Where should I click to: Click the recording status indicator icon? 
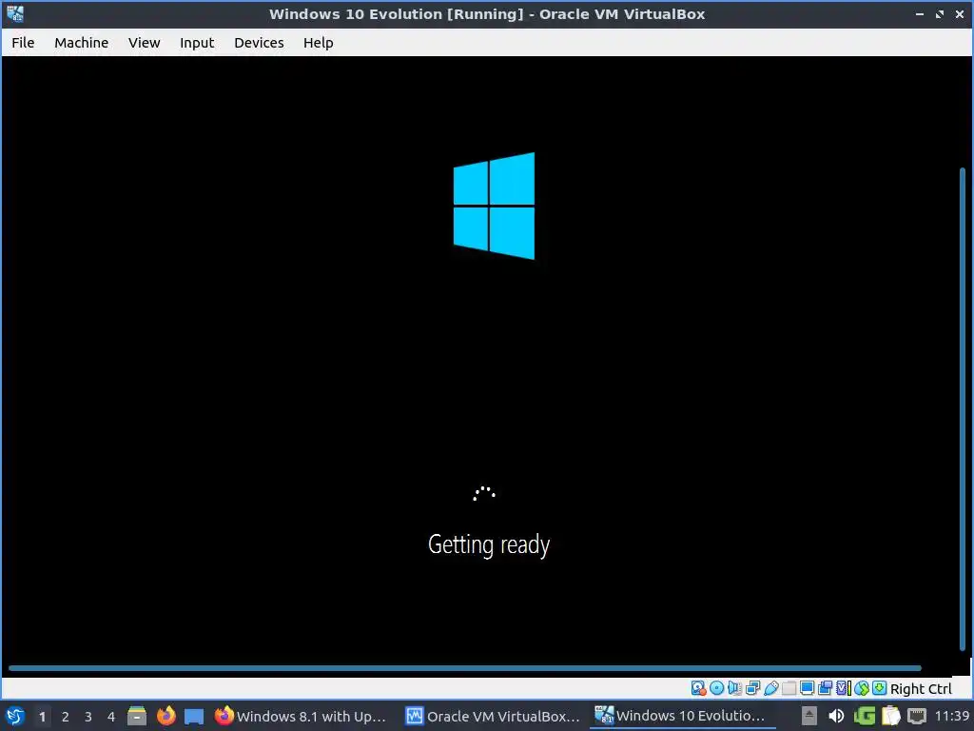[825, 688]
